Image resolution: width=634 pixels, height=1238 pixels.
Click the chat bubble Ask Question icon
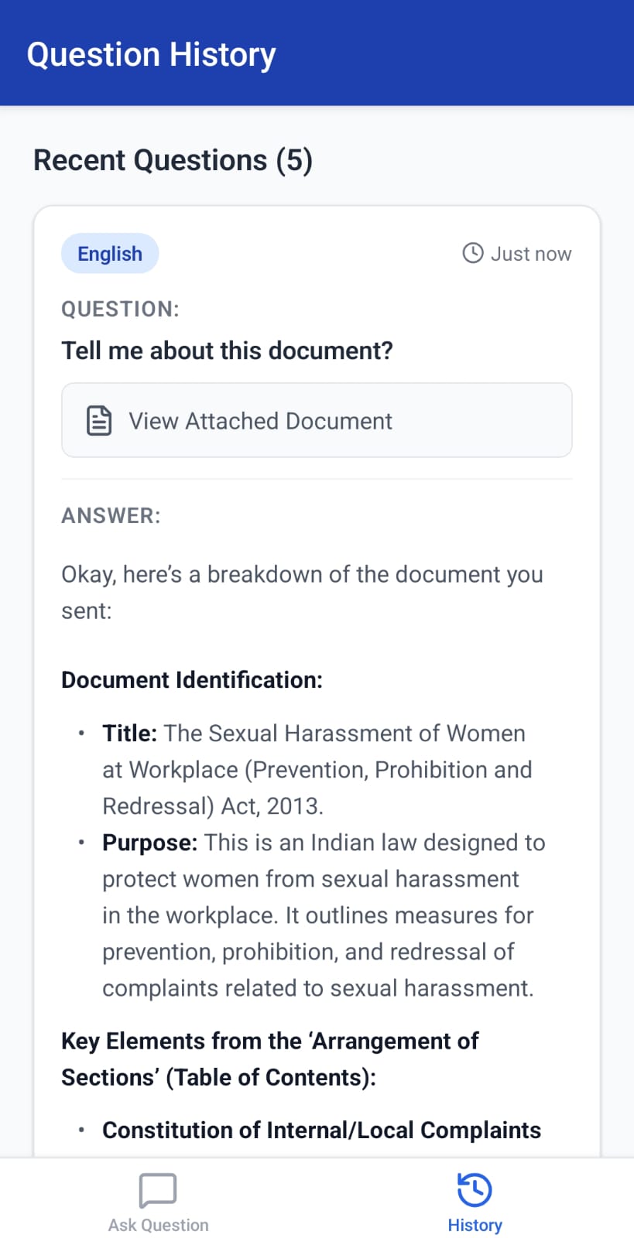[x=158, y=1190]
